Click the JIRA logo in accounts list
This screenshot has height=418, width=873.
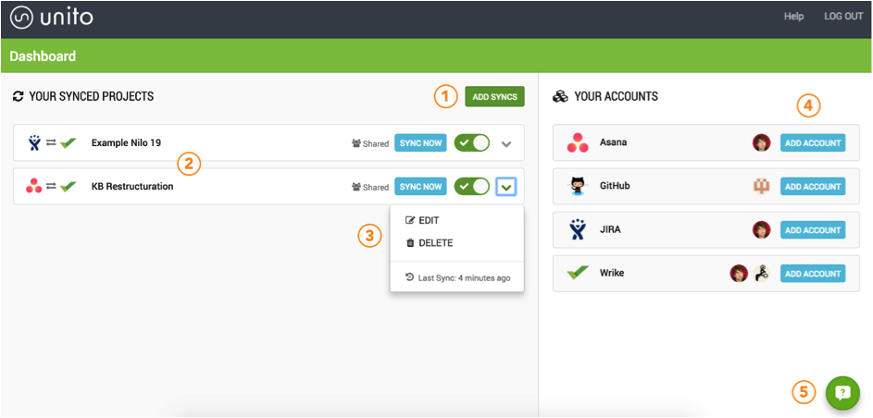click(x=578, y=229)
